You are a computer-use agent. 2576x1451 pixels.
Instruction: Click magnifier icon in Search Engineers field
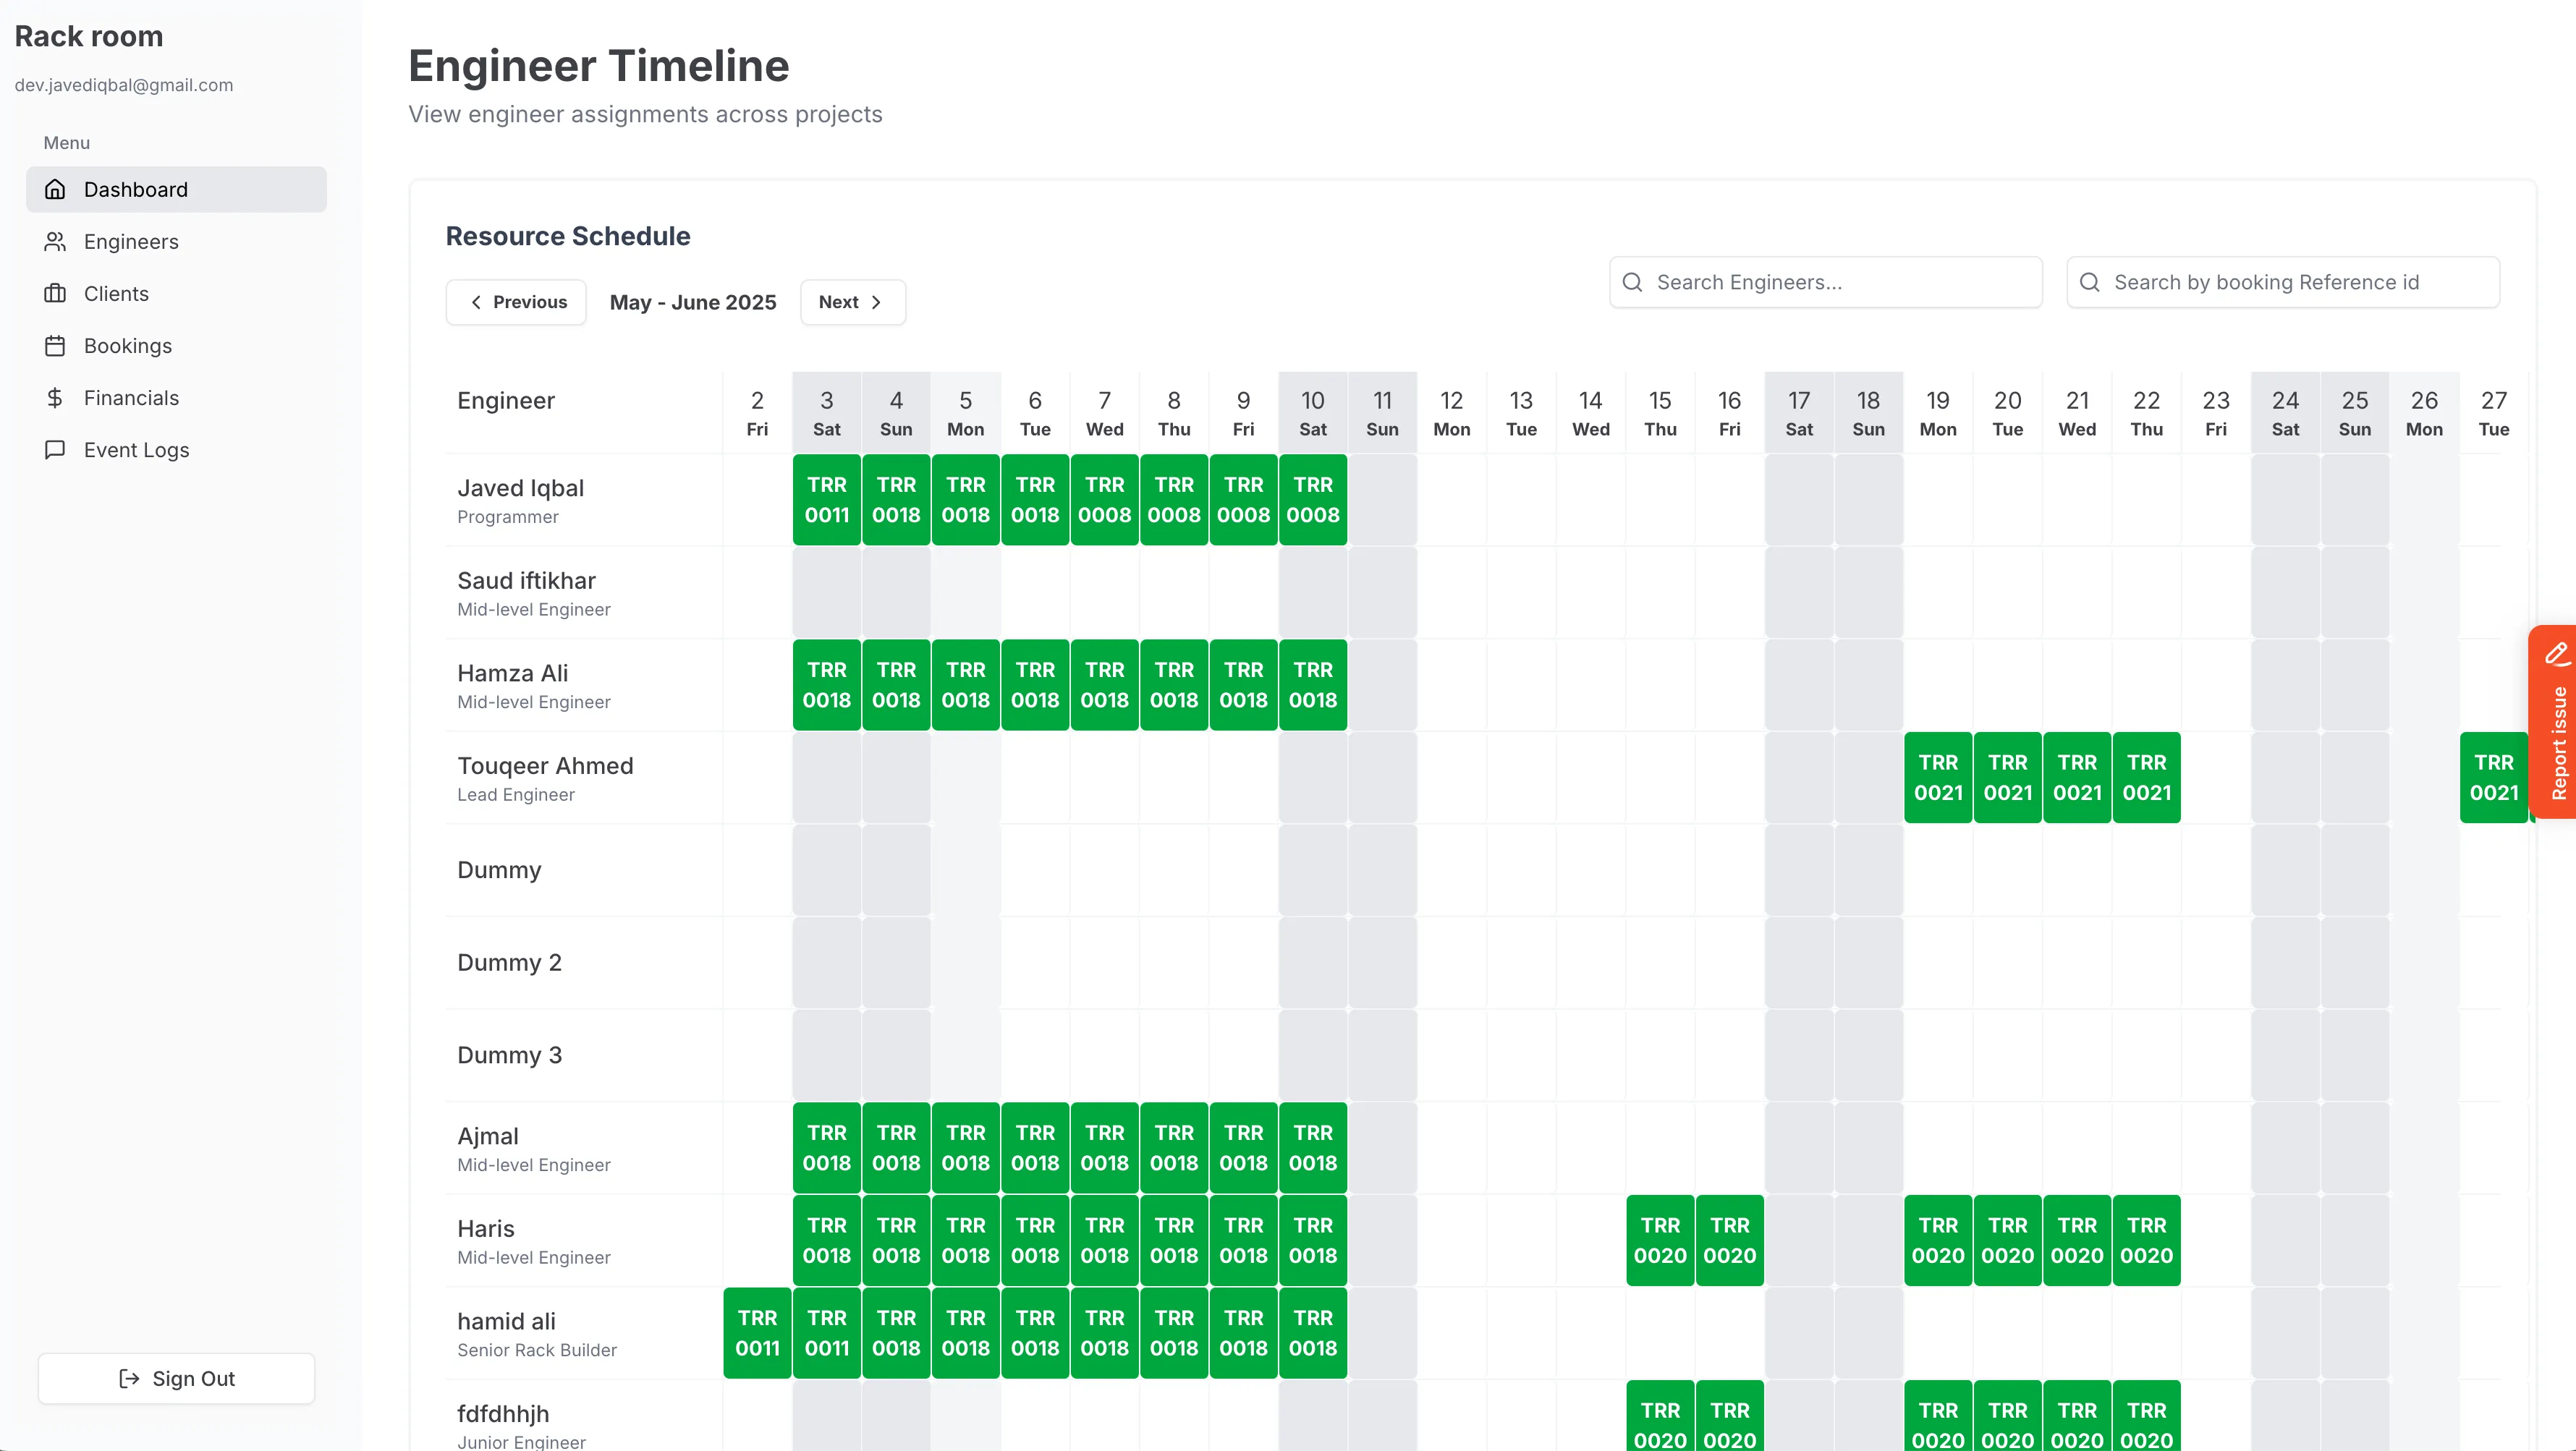tap(1632, 283)
